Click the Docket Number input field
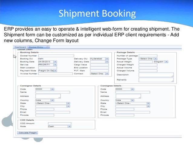The height and width of the screenshot is (145, 193). pyautogui.click(x=56, y=56)
